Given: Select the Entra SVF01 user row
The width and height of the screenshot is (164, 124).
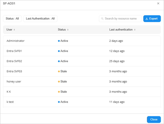Looking at the screenshot, I should [x=82, y=51].
